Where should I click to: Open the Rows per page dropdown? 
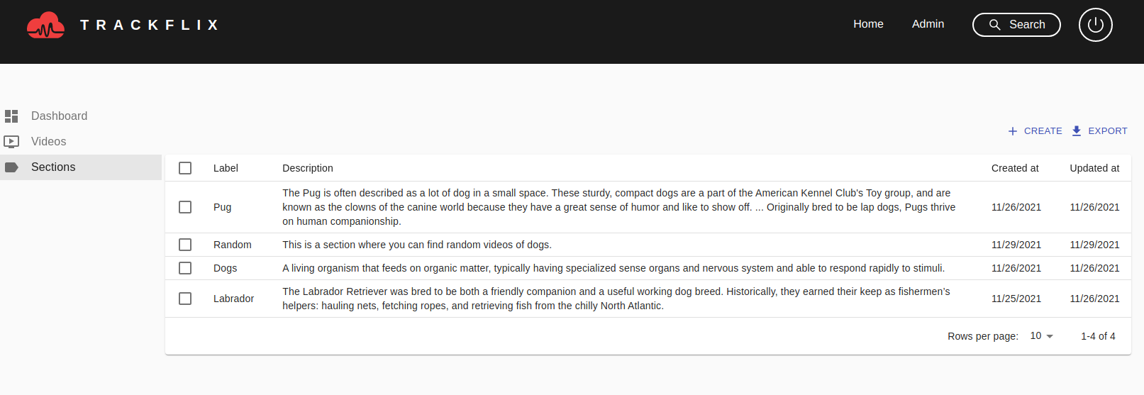(x=1042, y=336)
